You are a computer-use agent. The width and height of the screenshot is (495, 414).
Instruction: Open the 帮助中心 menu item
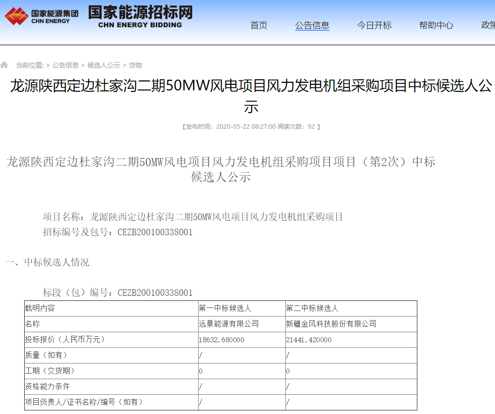pos(436,25)
